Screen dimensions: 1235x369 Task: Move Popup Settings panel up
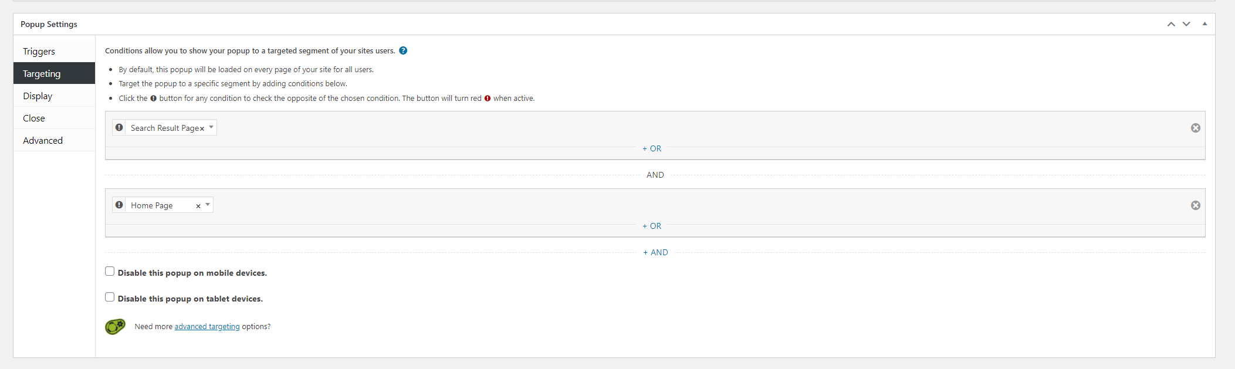(1171, 24)
